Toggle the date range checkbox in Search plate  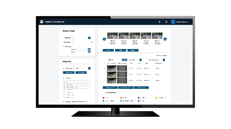[x=63, y=46]
